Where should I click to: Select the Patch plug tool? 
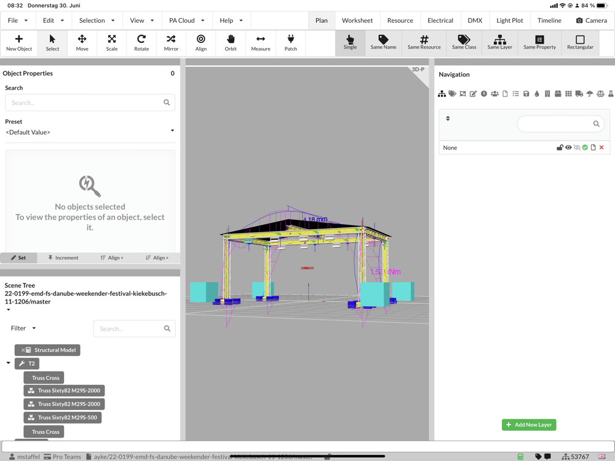(291, 44)
